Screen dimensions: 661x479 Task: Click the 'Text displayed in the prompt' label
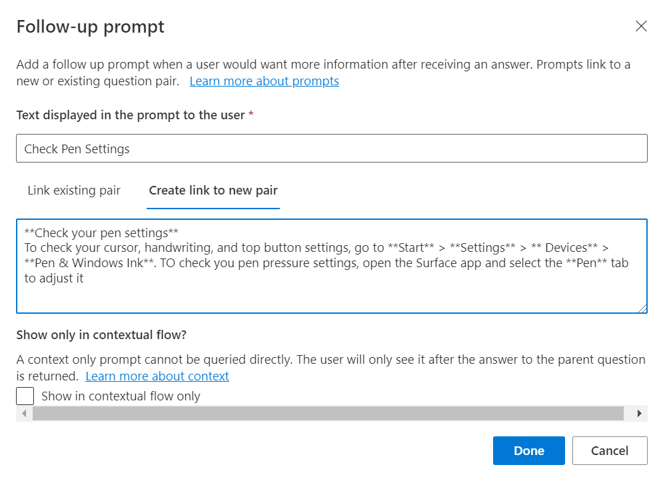point(131,115)
